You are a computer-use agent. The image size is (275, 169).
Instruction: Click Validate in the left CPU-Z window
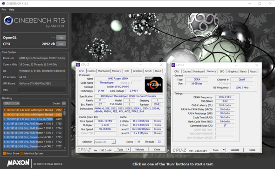tap(140, 149)
